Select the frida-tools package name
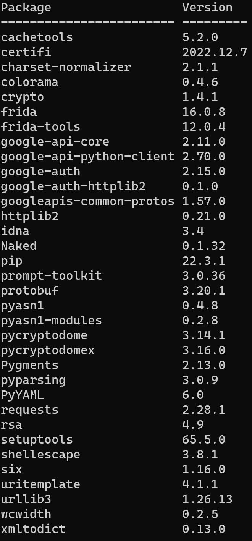Viewport: 252px width, 541px height. coord(40,126)
